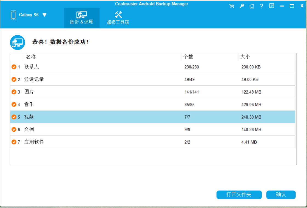
Task: Click the 122.48 MB size value
Action: click(x=251, y=92)
